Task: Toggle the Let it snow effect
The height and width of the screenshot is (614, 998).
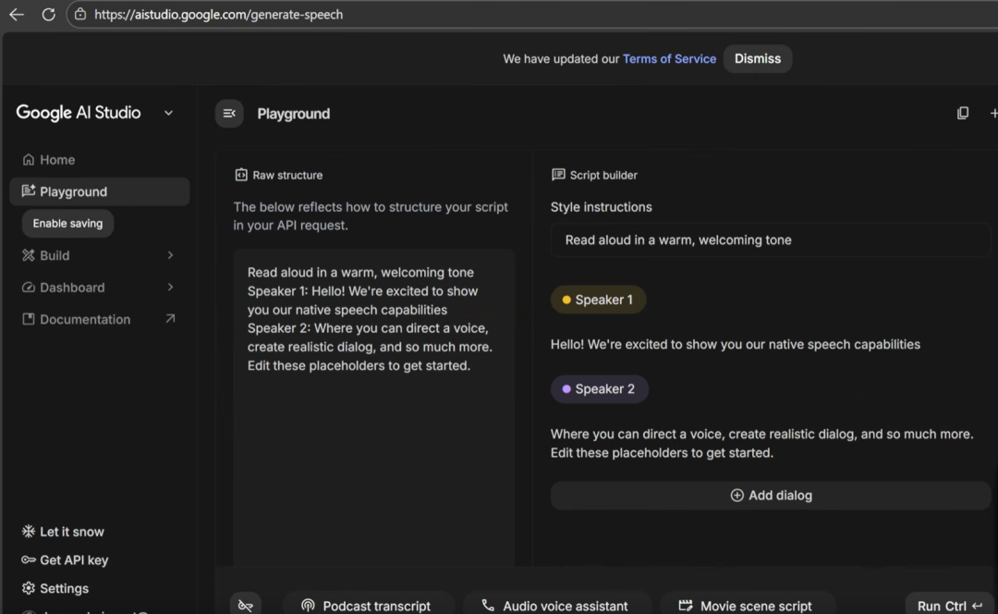Action: pos(63,532)
